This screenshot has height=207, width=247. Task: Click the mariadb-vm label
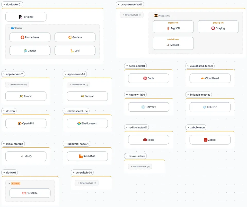173,39
